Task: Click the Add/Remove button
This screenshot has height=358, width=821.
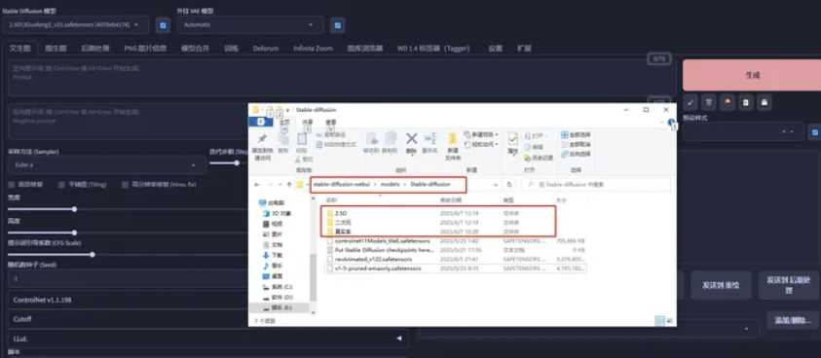Action: pos(794,320)
